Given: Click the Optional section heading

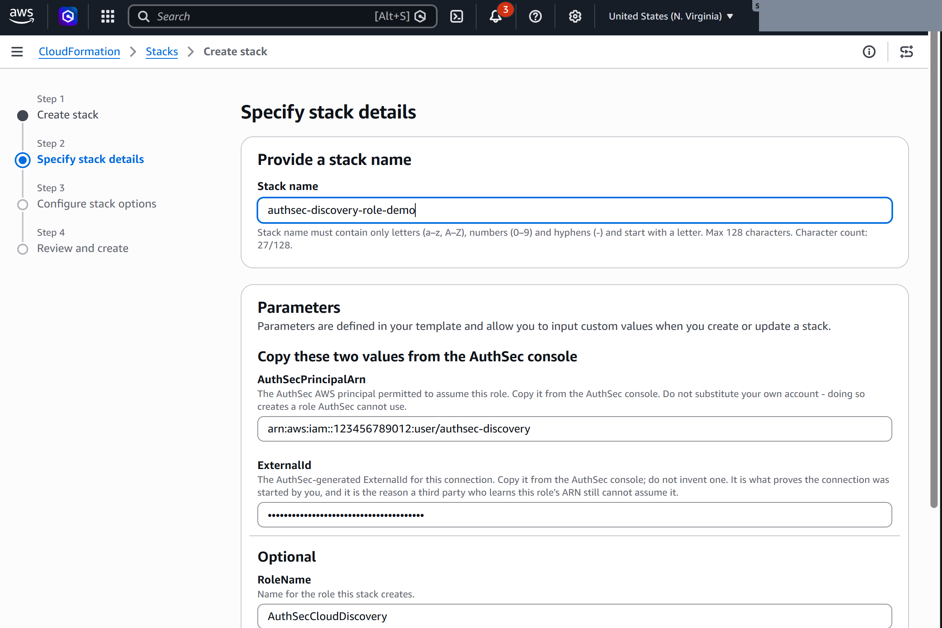Looking at the screenshot, I should click(286, 557).
